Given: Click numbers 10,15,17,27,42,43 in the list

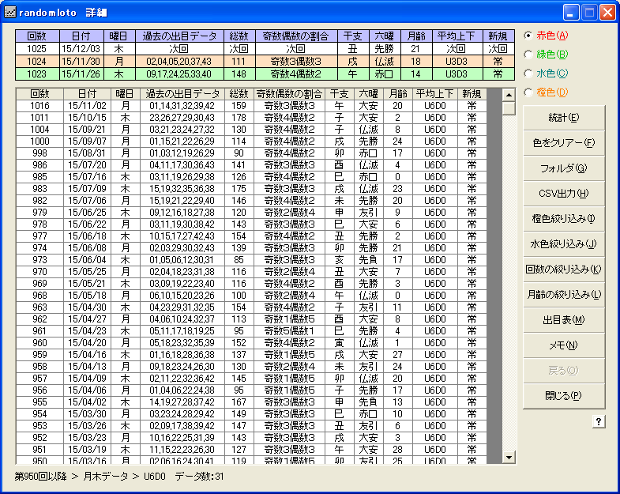Looking at the screenshot, I should pos(182,236).
